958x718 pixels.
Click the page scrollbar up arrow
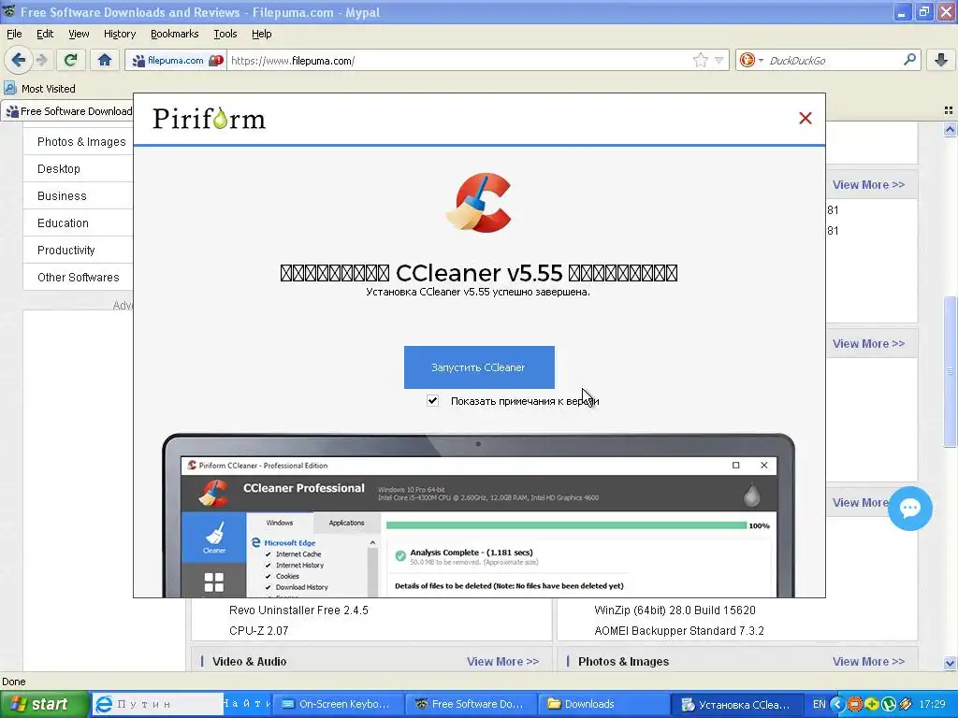pyautogui.click(x=950, y=129)
